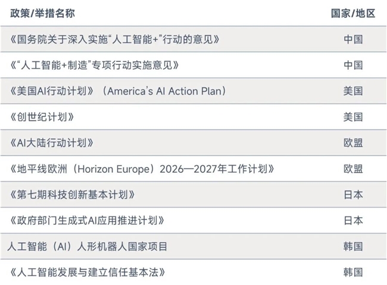Click the 政策/举措名称 column header
Viewport: 387px width, 285px height.
(42, 13)
